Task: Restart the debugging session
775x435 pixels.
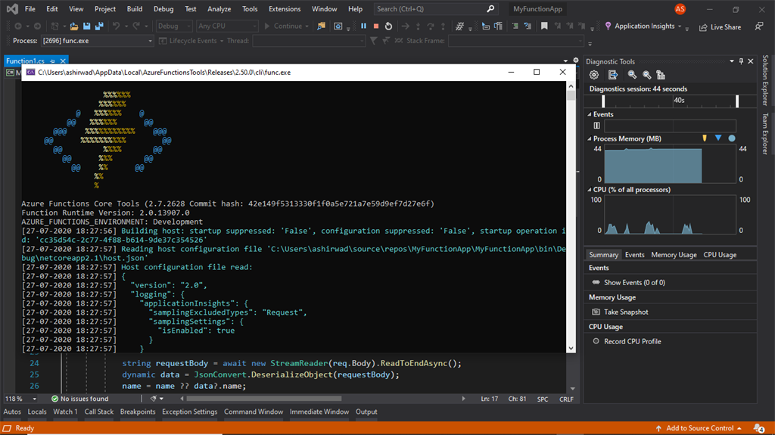Action: coord(388,26)
